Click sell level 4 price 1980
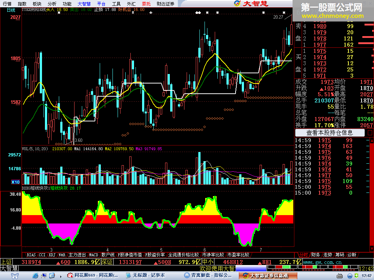This screenshot has width=374, height=280. pos(320,26)
